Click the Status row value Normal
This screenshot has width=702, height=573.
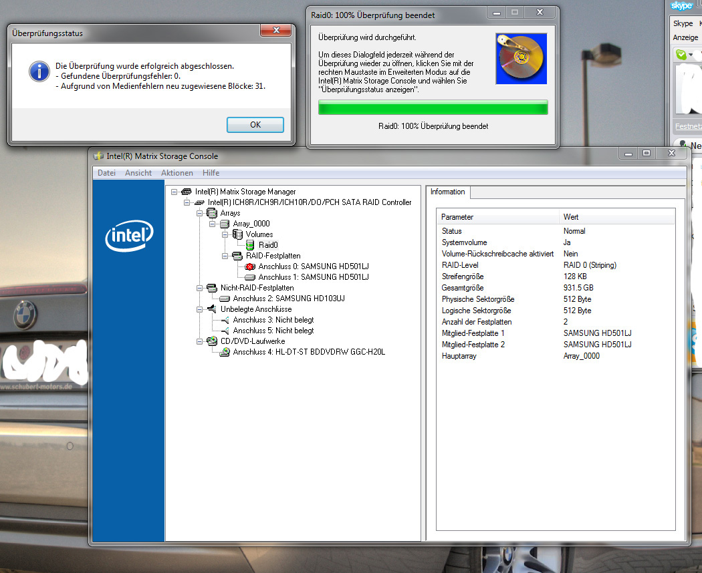coord(574,231)
